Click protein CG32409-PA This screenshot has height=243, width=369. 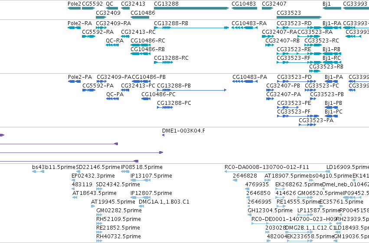(x=101, y=81)
